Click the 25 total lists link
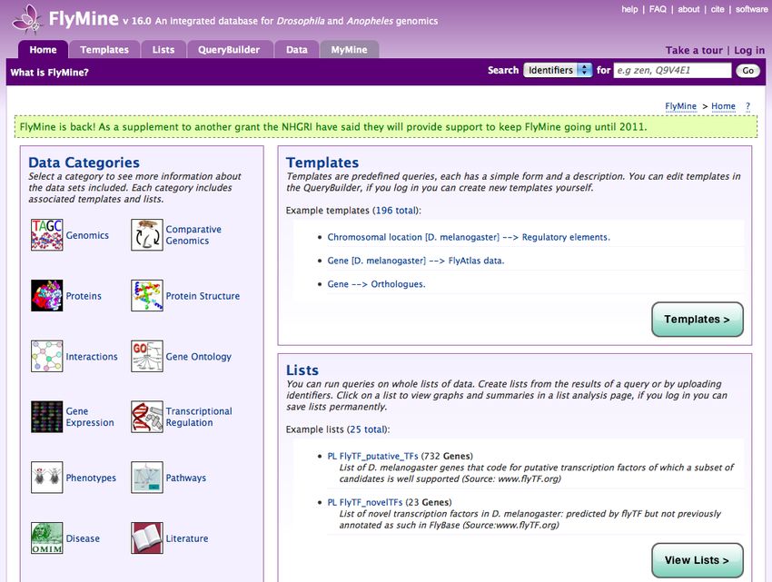772x582 pixels. click(368, 429)
